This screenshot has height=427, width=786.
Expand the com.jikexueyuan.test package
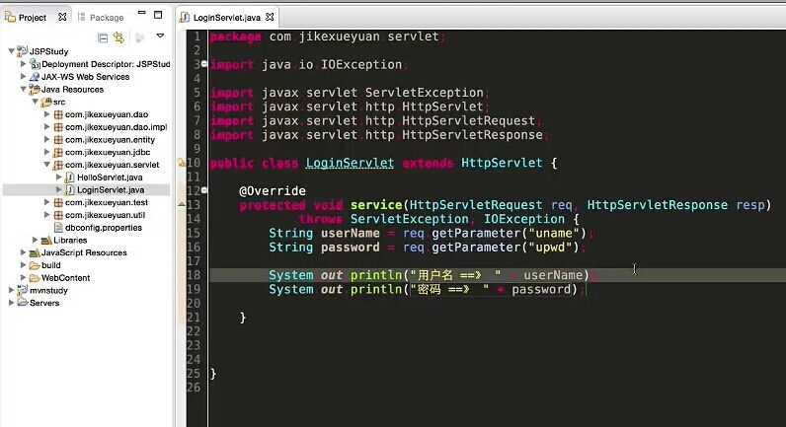47,202
